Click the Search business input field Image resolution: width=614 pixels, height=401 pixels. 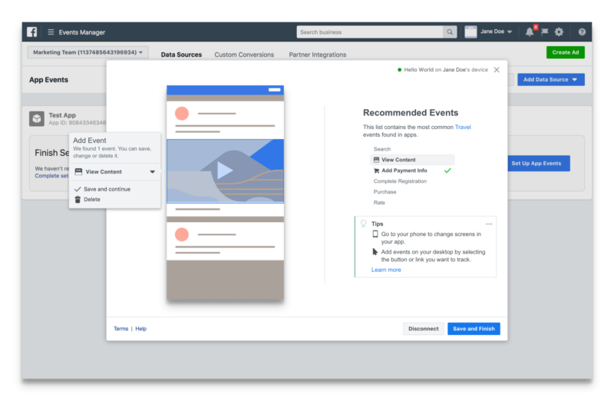[370, 31]
